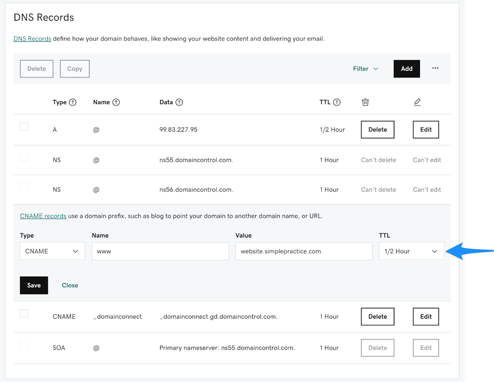Delete the _domainconnect CNAME record

click(x=378, y=317)
